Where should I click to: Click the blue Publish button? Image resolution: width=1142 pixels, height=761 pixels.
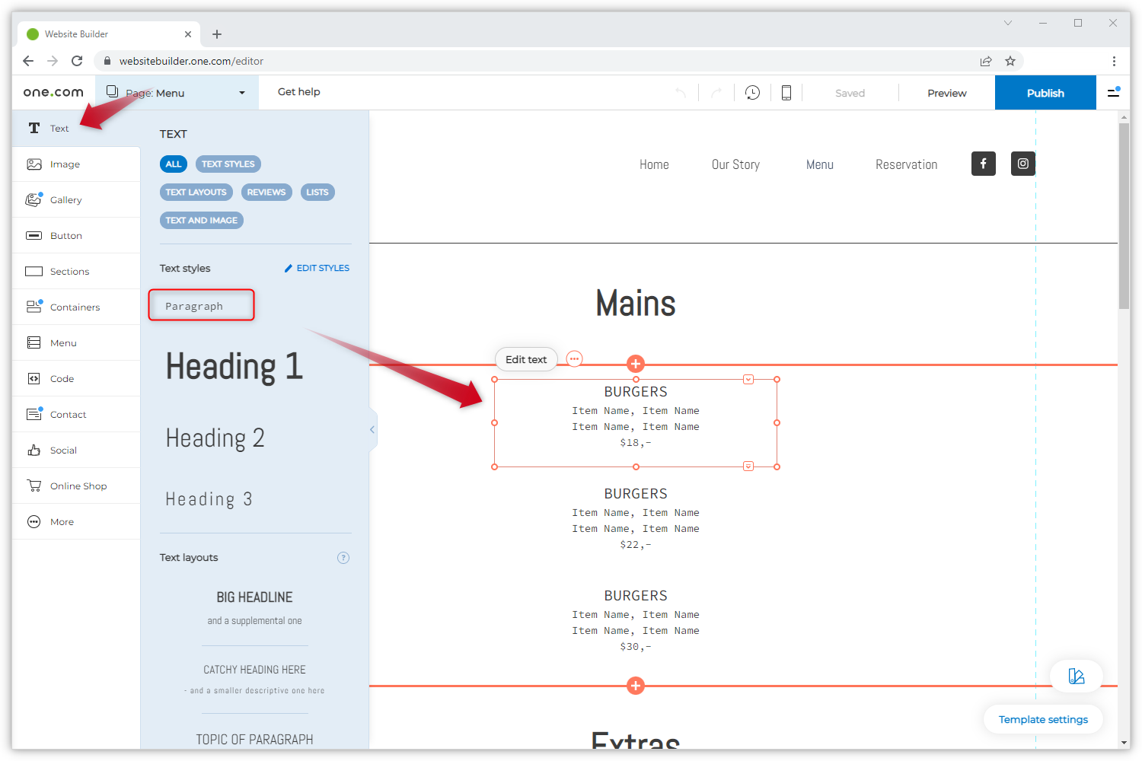[1045, 93]
